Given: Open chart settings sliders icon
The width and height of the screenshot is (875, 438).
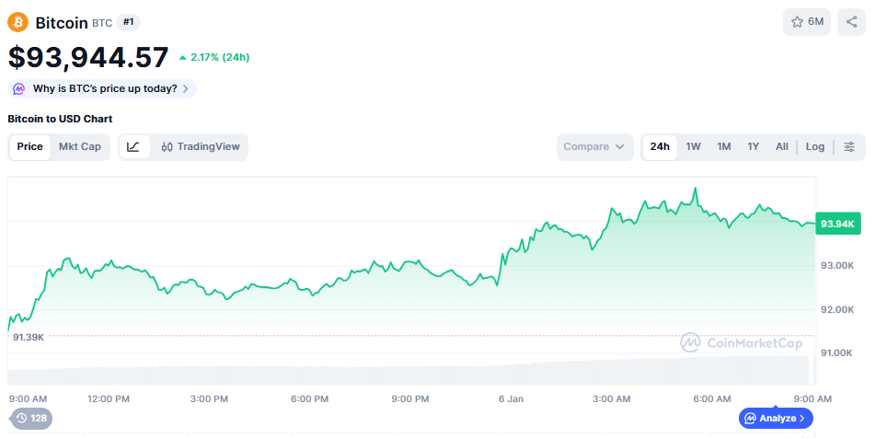Looking at the screenshot, I should pos(849,147).
